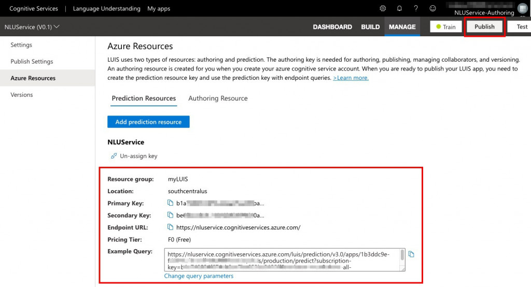Select Azure Resources in the sidebar
Screen dimensions: 531x287
(x=47, y=78)
